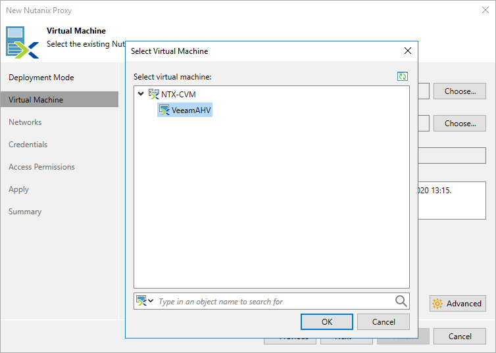Cancel the Select Virtual Machine dialog
This screenshot has height=353, width=496.
point(384,321)
